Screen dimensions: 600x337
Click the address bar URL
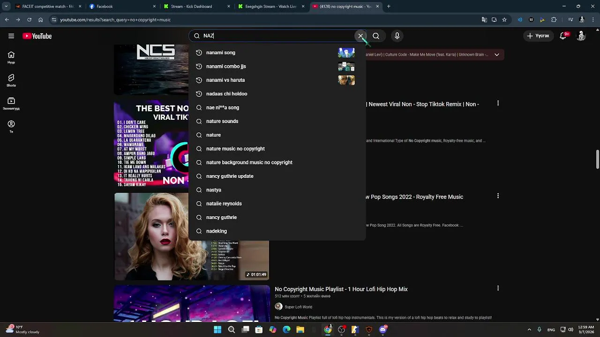click(115, 20)
